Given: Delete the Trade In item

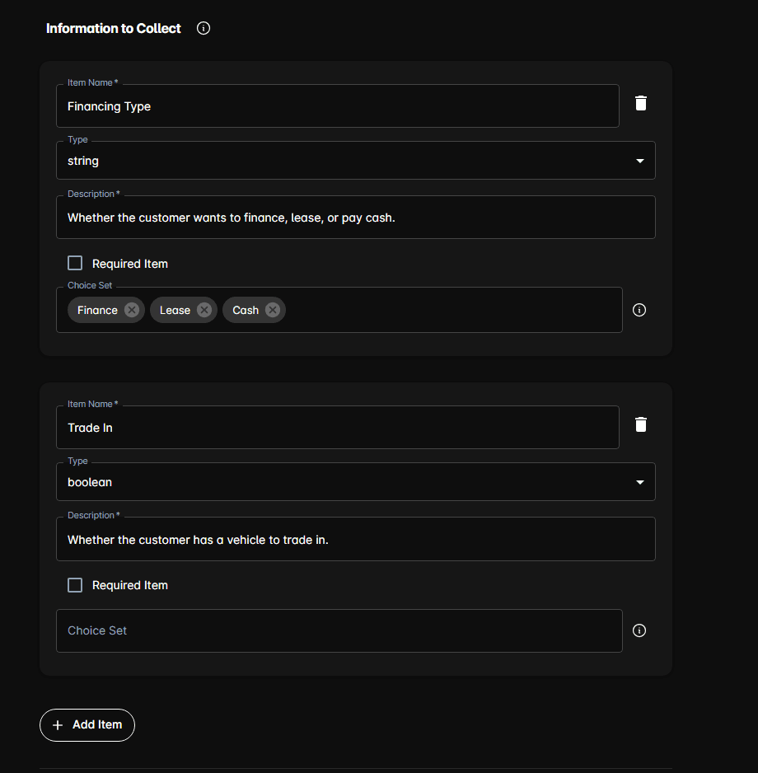Looking at the screenshot, I should [640, 424].
